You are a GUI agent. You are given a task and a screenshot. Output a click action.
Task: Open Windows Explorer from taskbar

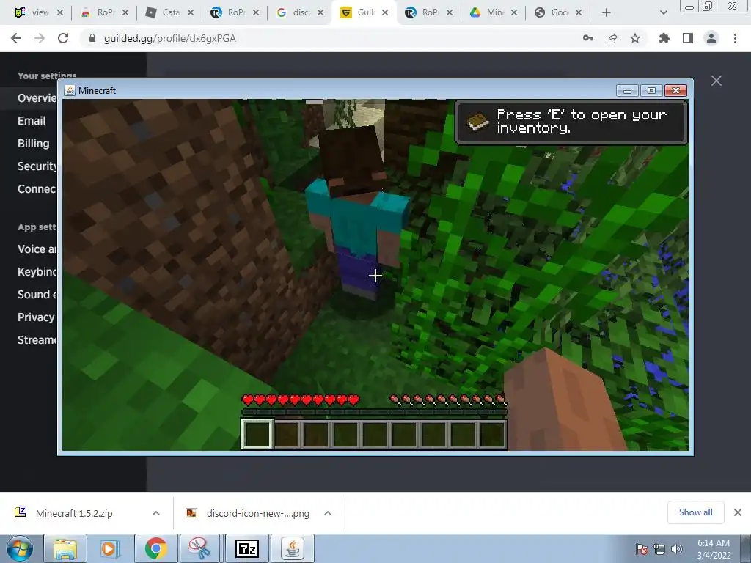point(65,548)
